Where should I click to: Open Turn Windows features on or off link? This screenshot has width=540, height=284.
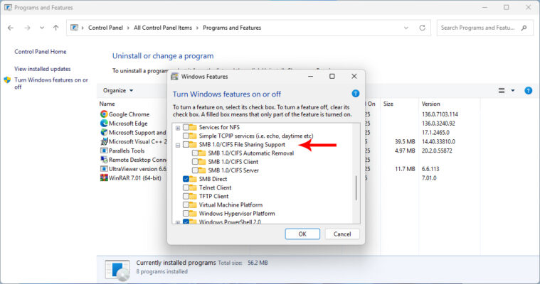click(x=51, y=83)
